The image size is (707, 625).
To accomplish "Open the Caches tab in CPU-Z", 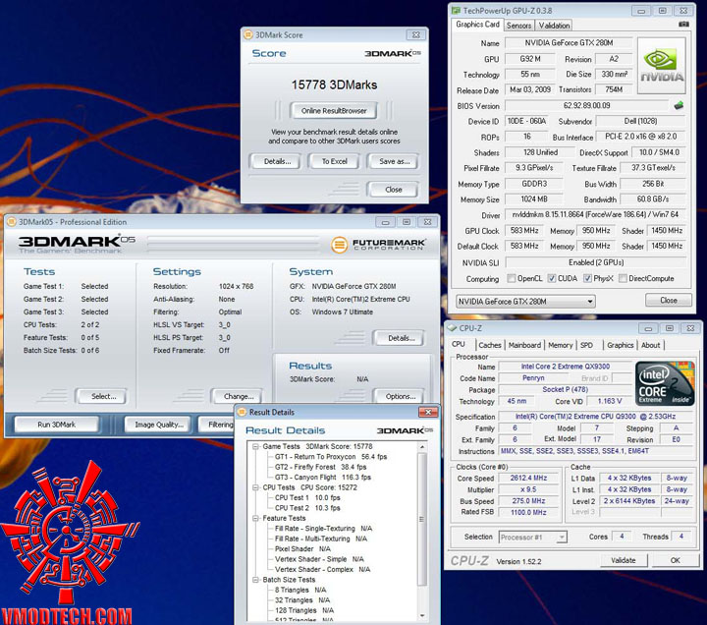I will pyautogui.click(x=490, y=345).
